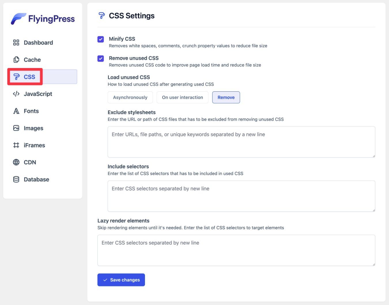Click the Save changes button
Screen dimensions: 389x305
(121, 280)
